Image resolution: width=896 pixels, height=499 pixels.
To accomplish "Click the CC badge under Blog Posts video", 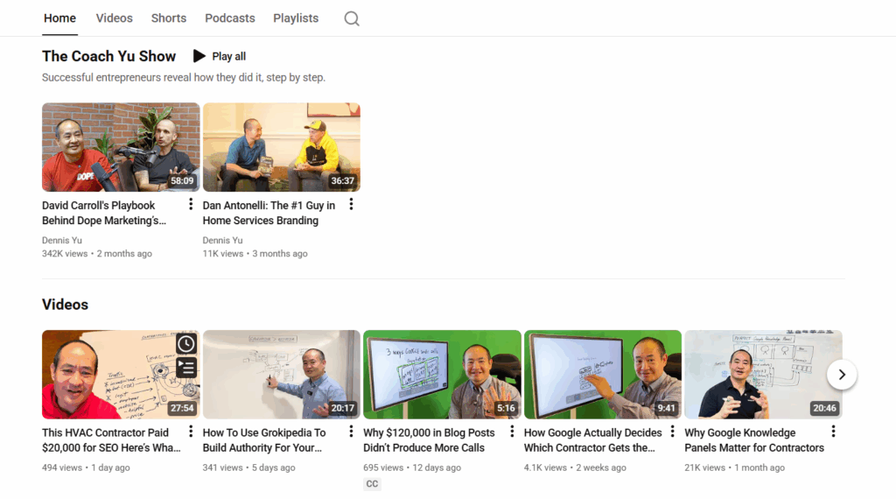I will click(372, 484).
